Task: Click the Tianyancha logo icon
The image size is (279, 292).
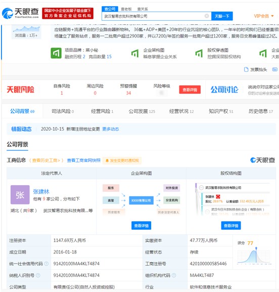Action: 8,13
